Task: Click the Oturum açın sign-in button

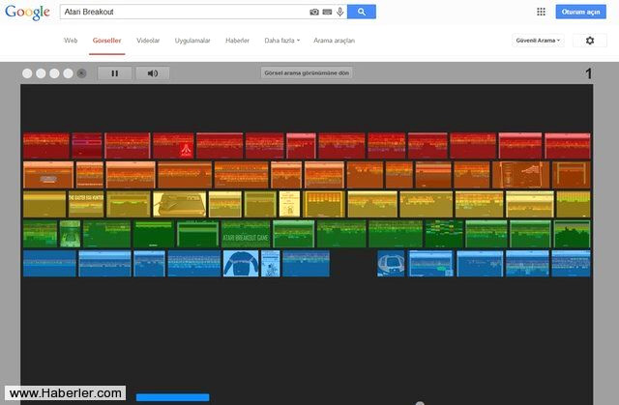Action: [580, 12]
